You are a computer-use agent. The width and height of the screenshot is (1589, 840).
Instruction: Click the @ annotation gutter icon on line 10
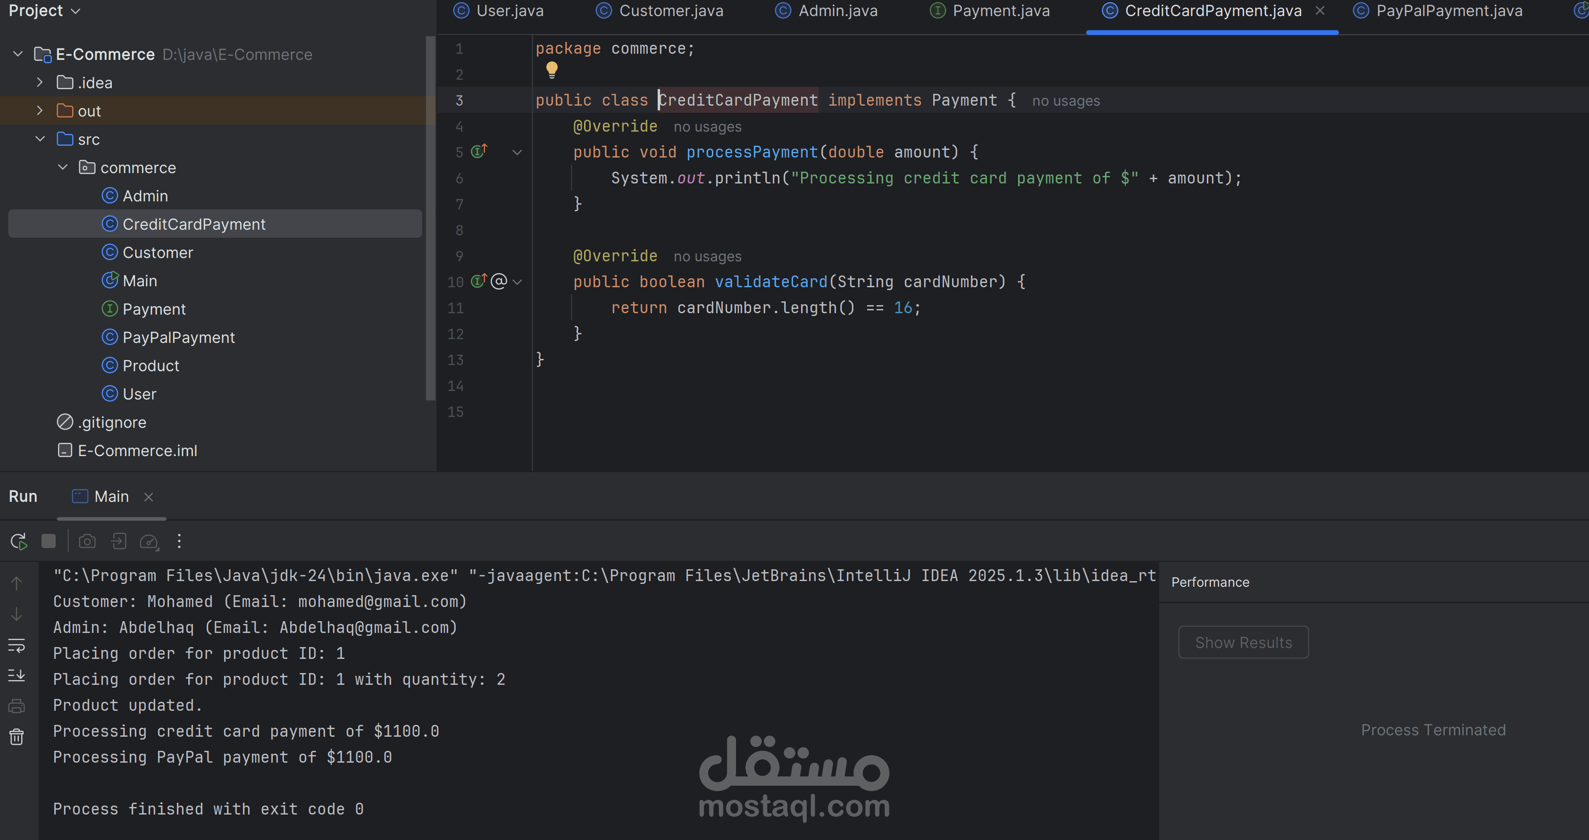[x=499, y=281]
